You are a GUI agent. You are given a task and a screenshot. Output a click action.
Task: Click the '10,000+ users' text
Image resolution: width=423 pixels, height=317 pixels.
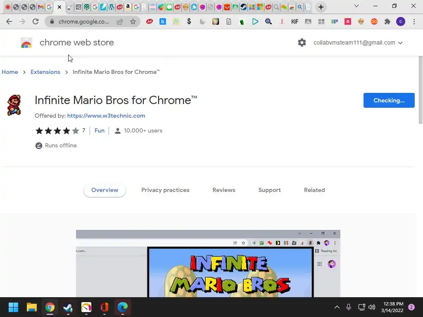point(143,131)
